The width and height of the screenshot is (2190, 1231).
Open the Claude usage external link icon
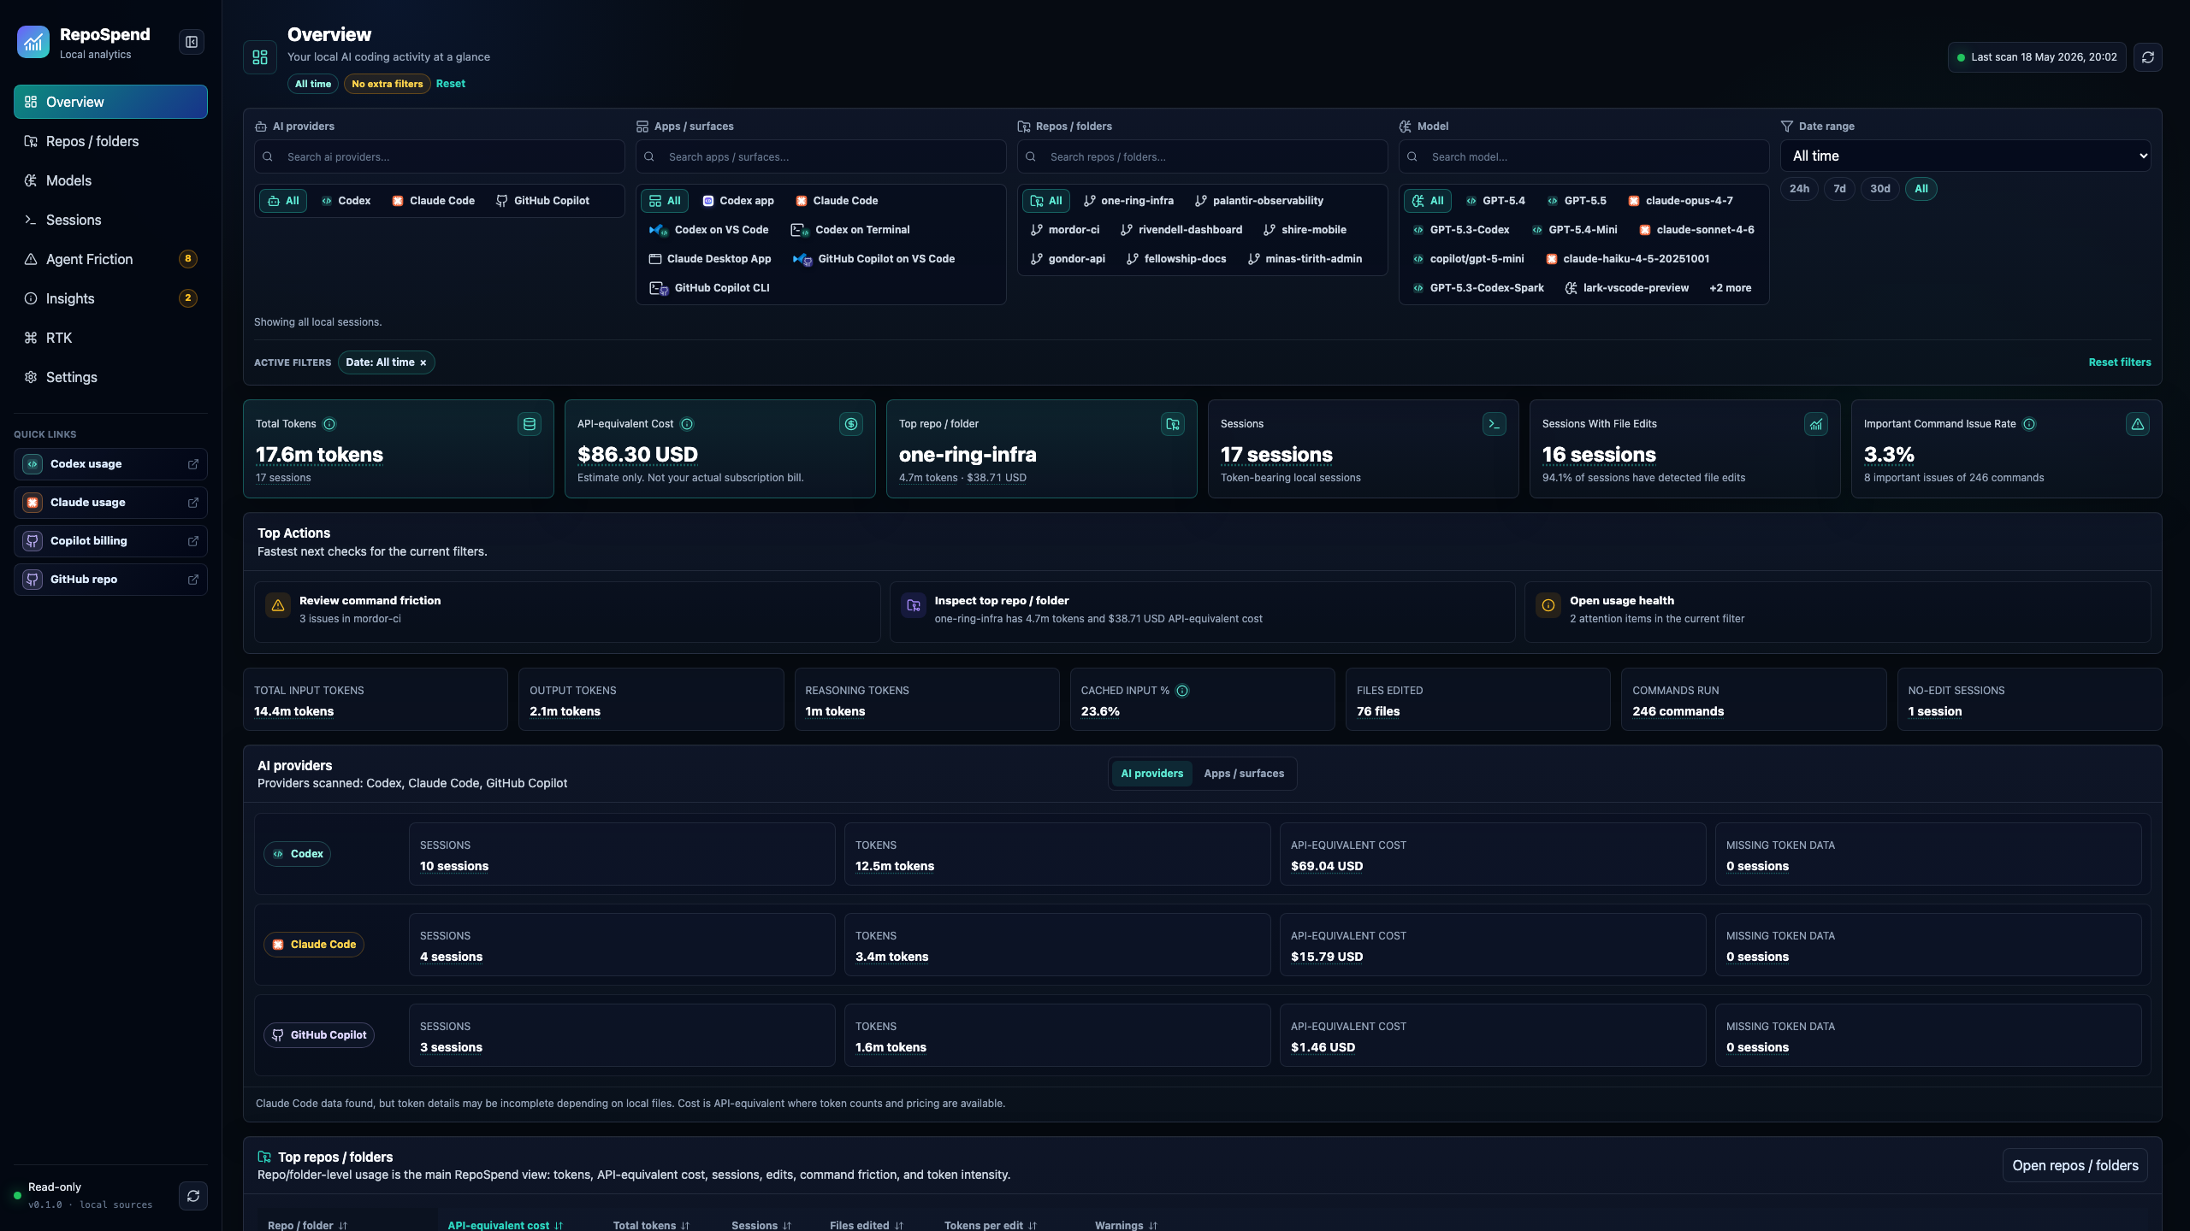click(x=193, y=503)
